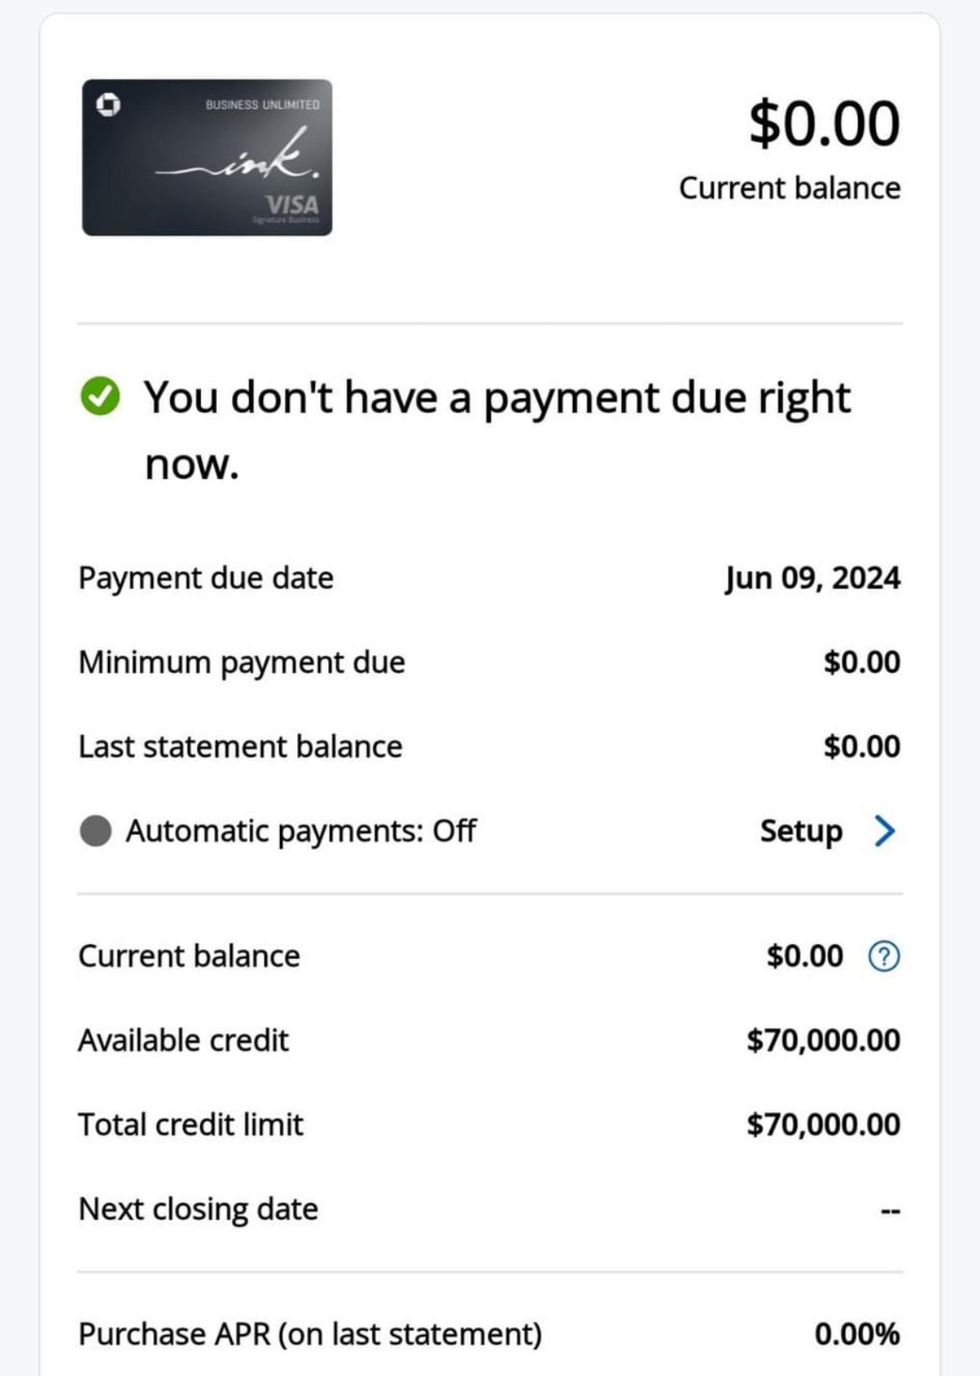Click the Next closing date row dashes
980x1376 pixels.
coord(890,1211)
